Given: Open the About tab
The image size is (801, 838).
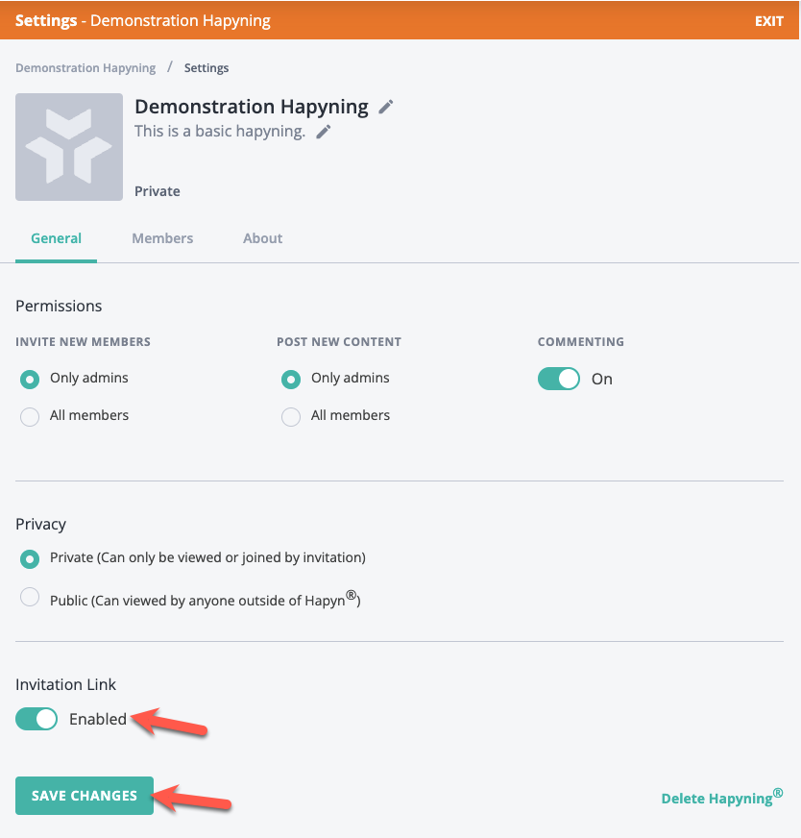Looking at the screenshot, I should tap(263, 238).
